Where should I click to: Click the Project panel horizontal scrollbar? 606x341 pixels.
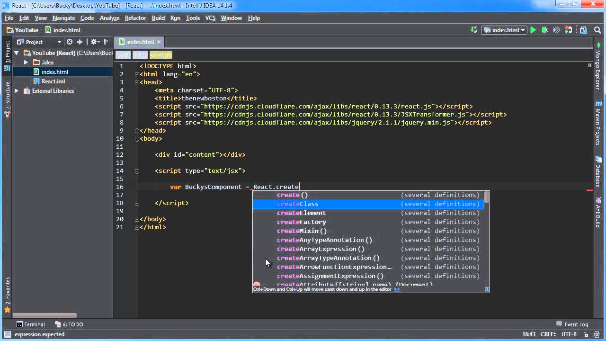click(45, 315)
